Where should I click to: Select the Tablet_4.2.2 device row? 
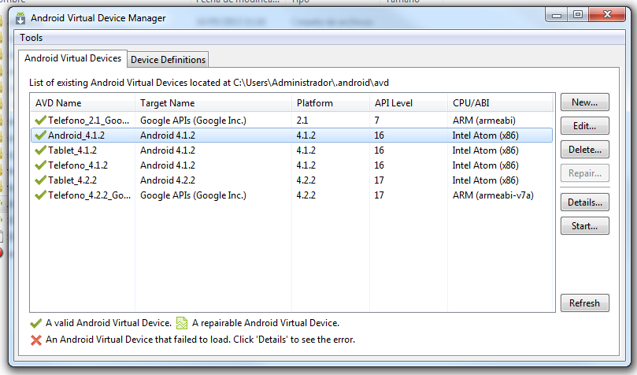[x=291, y=180]
